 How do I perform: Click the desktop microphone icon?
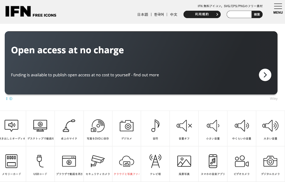pyautogui.click(x=69, y=126)
